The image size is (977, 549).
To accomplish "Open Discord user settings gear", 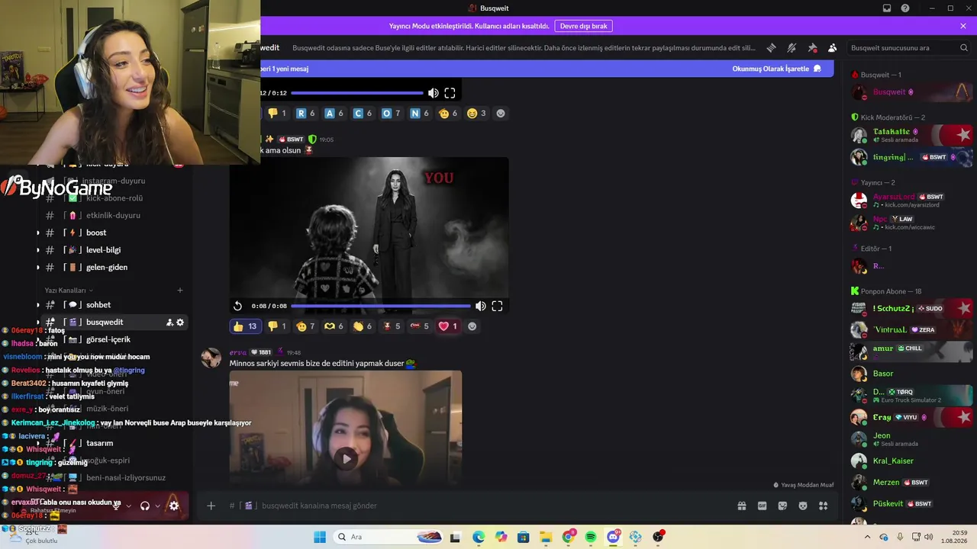I will pyautogui.click(x=174, y=506).
